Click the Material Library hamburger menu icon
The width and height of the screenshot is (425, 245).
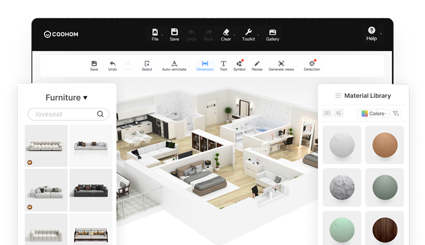point(338,95)
